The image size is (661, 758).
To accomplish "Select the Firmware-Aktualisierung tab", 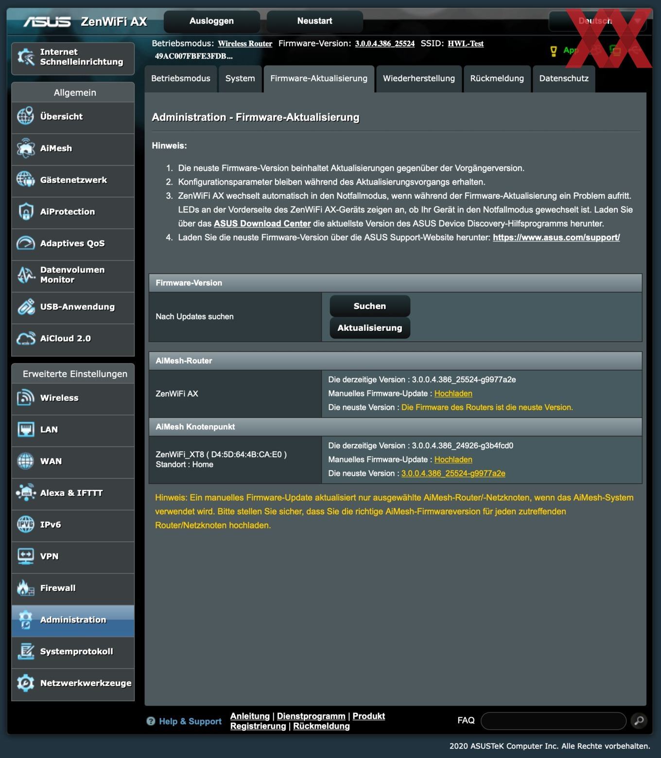I will point(319,79).
